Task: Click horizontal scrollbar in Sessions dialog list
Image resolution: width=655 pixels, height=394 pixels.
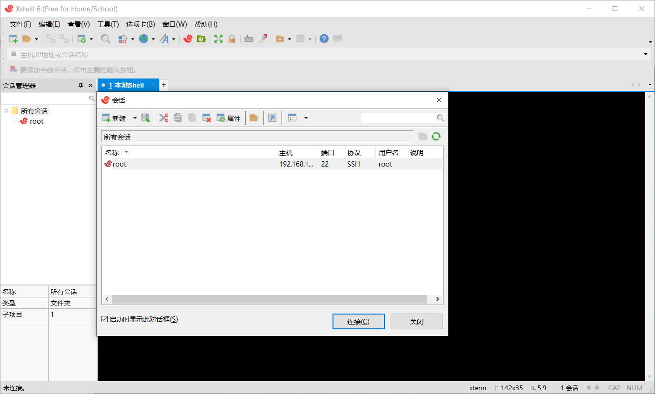Action: [269, 299]
